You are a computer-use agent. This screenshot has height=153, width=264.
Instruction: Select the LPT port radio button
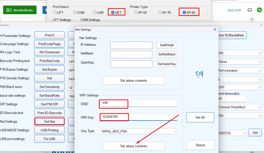[55, 12]
